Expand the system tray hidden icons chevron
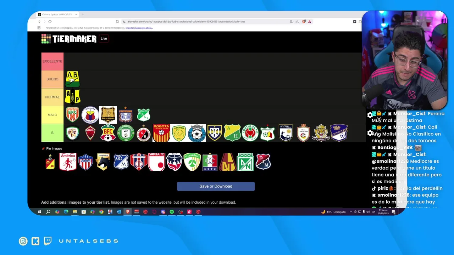454x255 pixels. (351, 212)
